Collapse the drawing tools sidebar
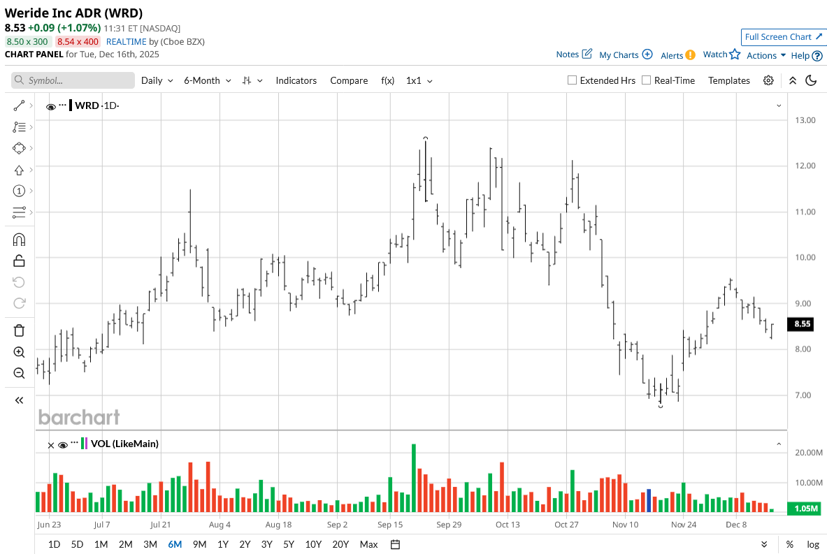The height and width of the screenshot is (554, 827). pyautogui.click(x=19, y=400)
